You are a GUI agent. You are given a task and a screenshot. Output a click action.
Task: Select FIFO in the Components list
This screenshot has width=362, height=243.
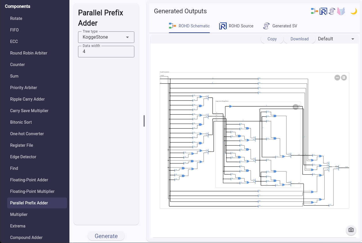point(37,30)
